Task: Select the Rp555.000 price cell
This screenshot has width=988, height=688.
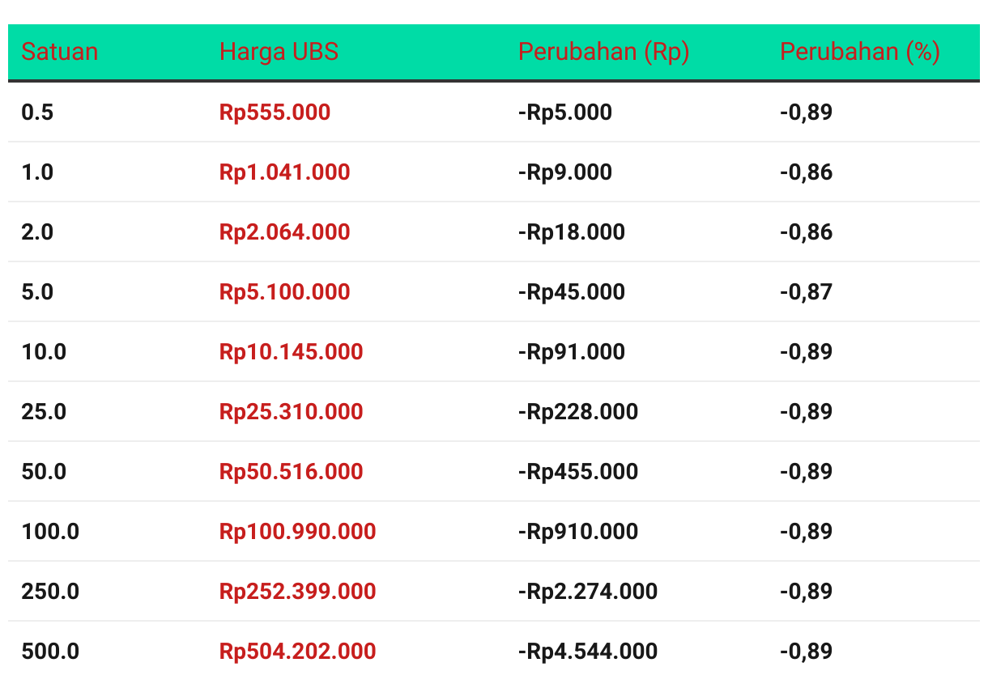Action: point(275,112)
